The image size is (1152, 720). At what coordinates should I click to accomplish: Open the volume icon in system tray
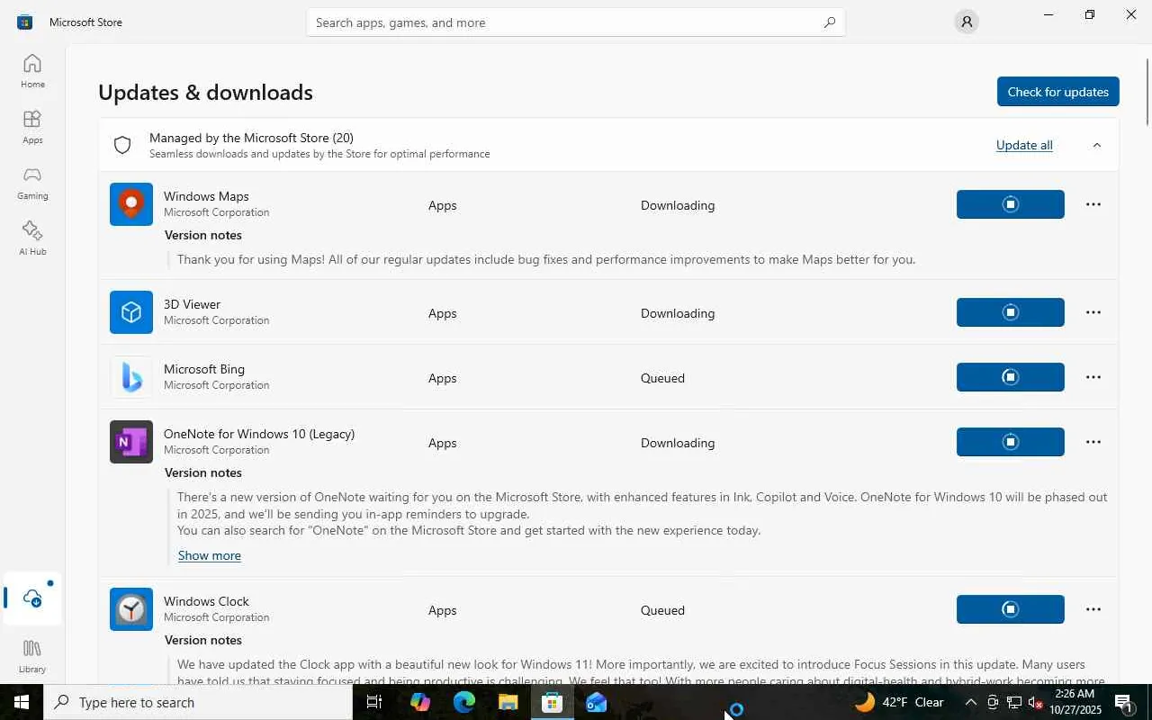[x=1035, y=702]
